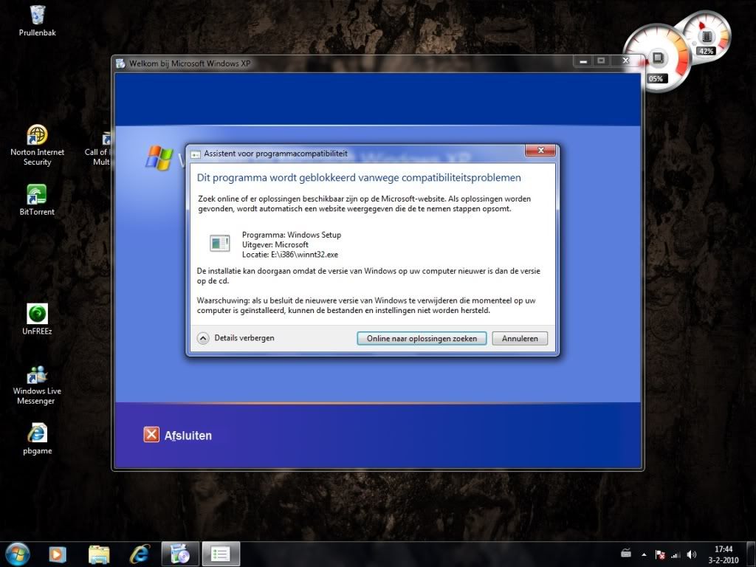Select the Windows XP setup disc taskbar item
The height and width of the screenshot is (567, 756).
[x=180, y=554]
